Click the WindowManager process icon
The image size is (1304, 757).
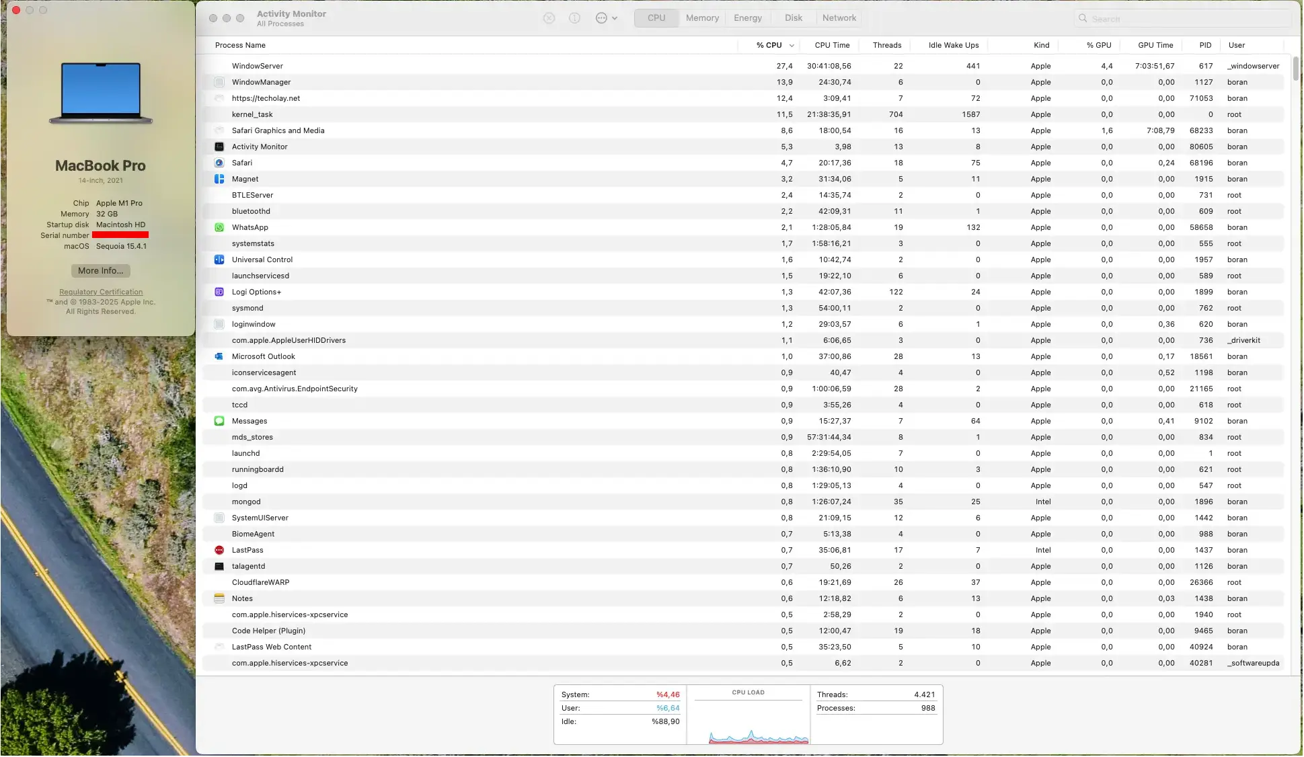219,82
